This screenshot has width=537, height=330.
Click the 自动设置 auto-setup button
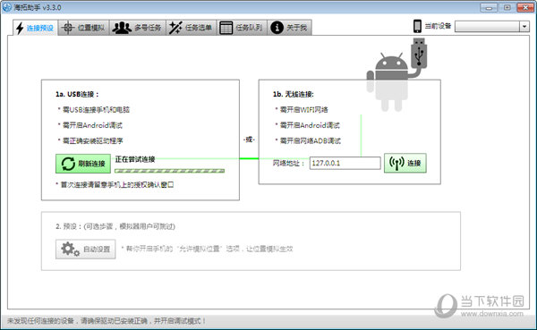click(x=86, y=249)
